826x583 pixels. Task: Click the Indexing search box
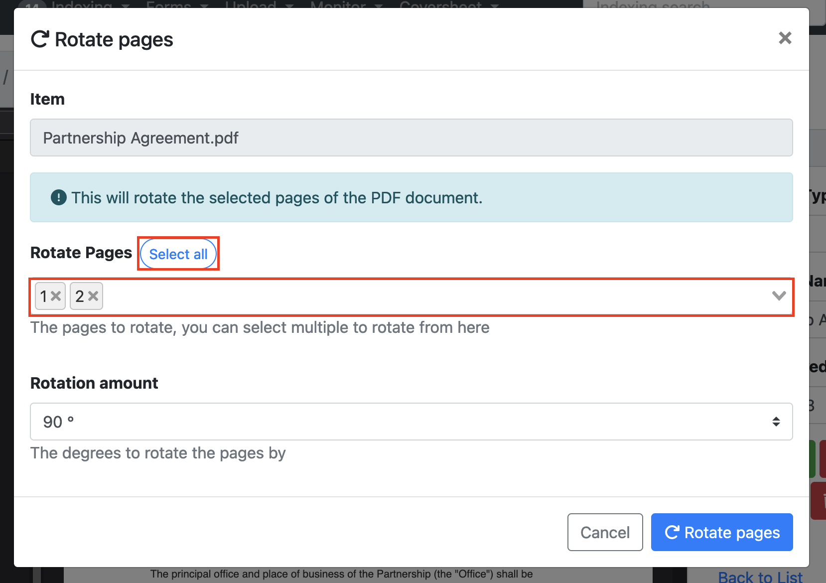697,5
